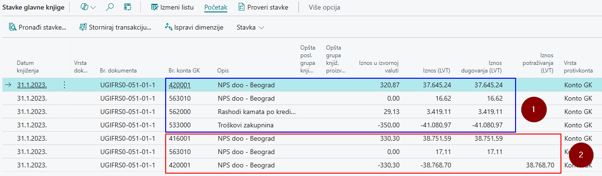The image size is (602, 176).
Task: Click Iznos u izvornoj valuti column header
Action: point(379,66)
